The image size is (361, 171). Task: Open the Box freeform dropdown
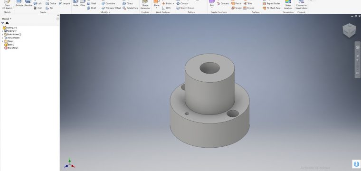(x=211, y=8)
